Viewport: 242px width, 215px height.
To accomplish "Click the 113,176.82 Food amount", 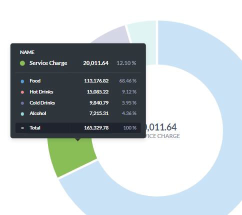I will 96,81.
